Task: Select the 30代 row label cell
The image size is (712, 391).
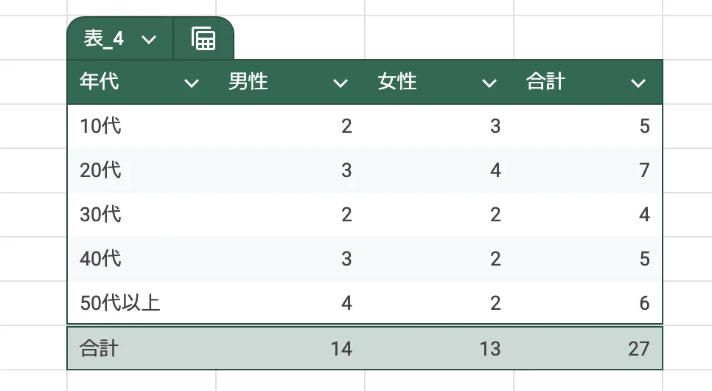Action: click(142, 214)
